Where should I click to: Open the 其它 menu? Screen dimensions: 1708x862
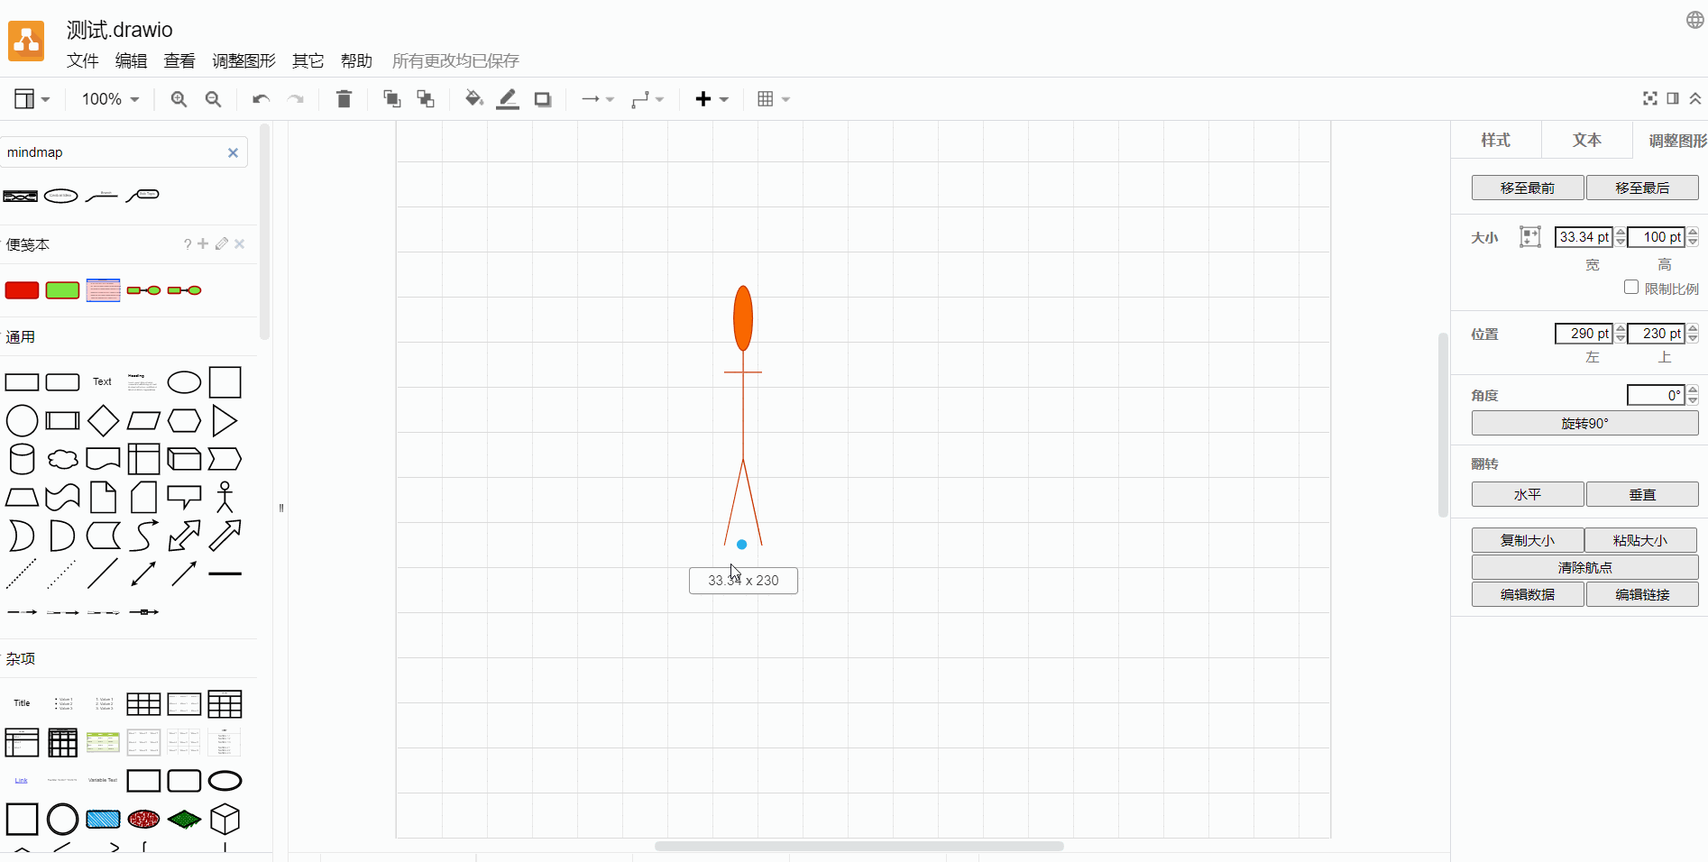click(x=308, y=60)
